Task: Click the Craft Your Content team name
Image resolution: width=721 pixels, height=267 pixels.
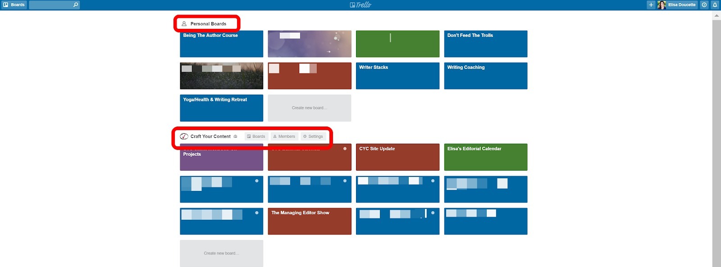Action: click(x=210, y=136)
